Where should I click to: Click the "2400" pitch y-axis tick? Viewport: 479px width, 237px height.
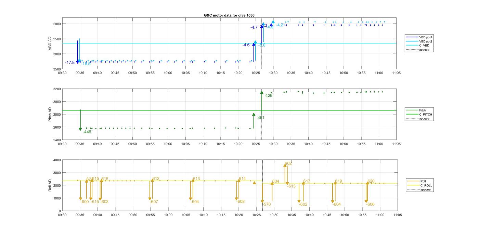click(57, 140)
